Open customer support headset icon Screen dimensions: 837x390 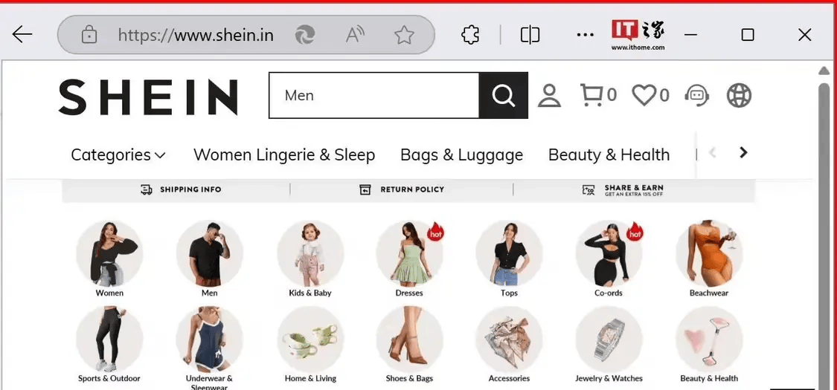[697, 95]
